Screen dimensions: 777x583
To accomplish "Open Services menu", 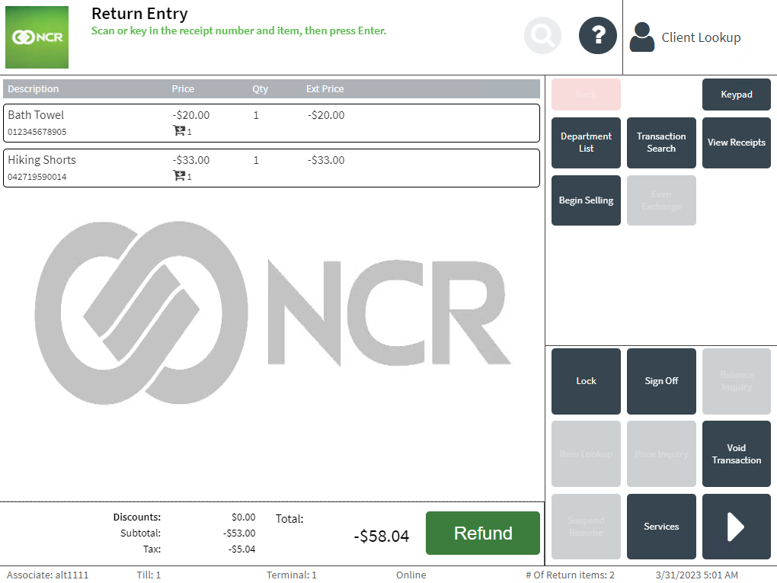I will 661,527.
